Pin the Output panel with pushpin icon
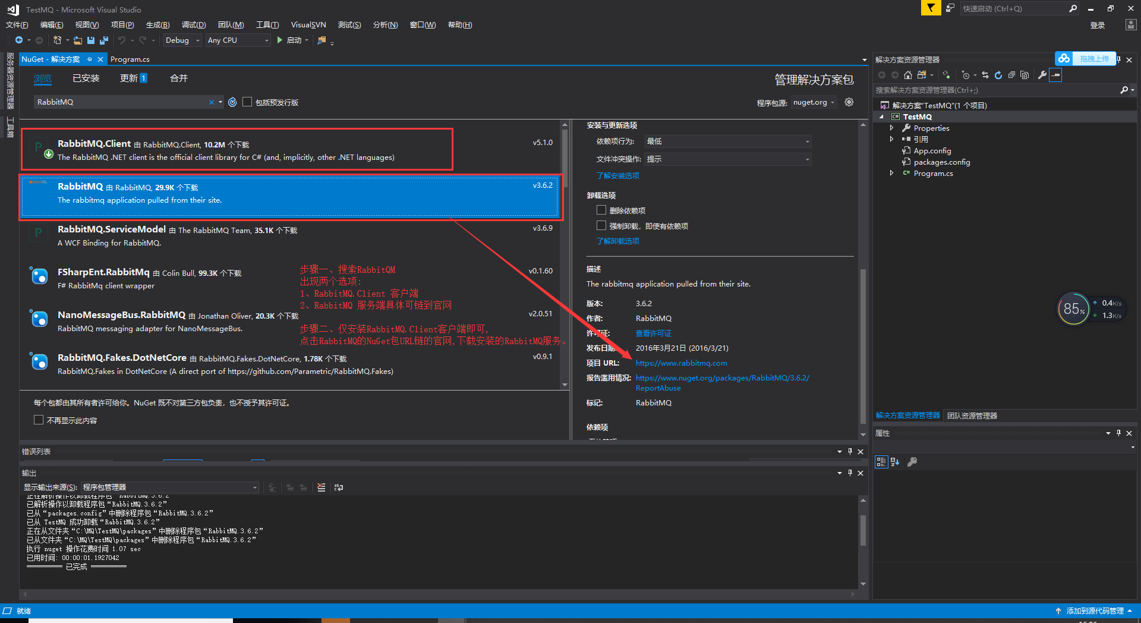Image resolution: width=1141 pixels, height=623 pixels. pos(850,473)
